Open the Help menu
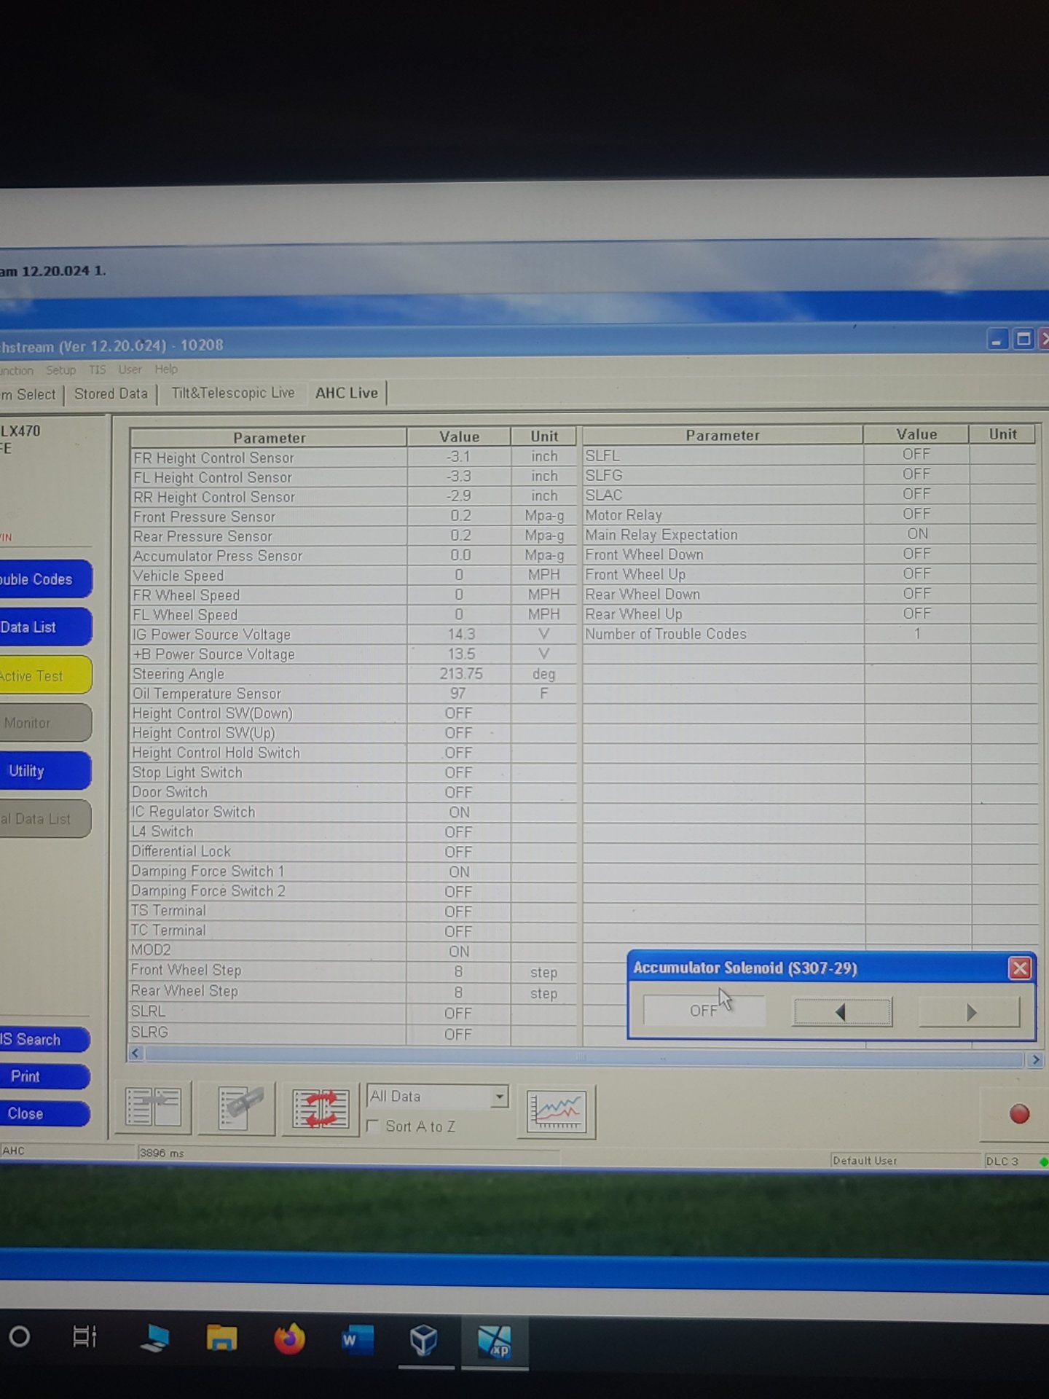This screenshot has width=1049, height=1399. coord(166,369)
